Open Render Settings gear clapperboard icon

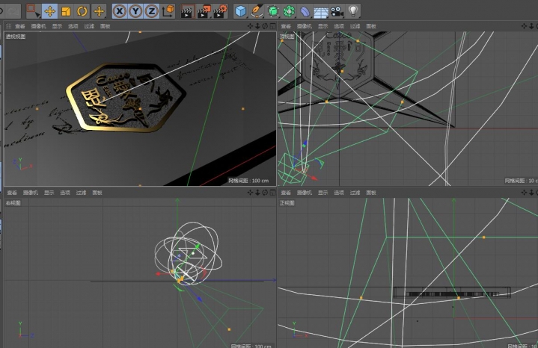pyautogui.click(x=220, y=11)
